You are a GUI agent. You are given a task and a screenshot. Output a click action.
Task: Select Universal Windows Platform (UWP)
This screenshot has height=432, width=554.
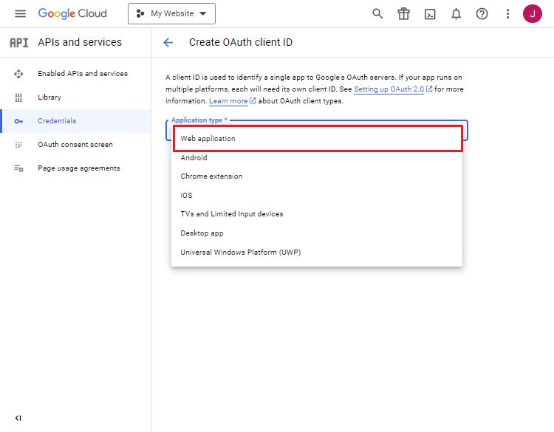click(x=317, y=253)
